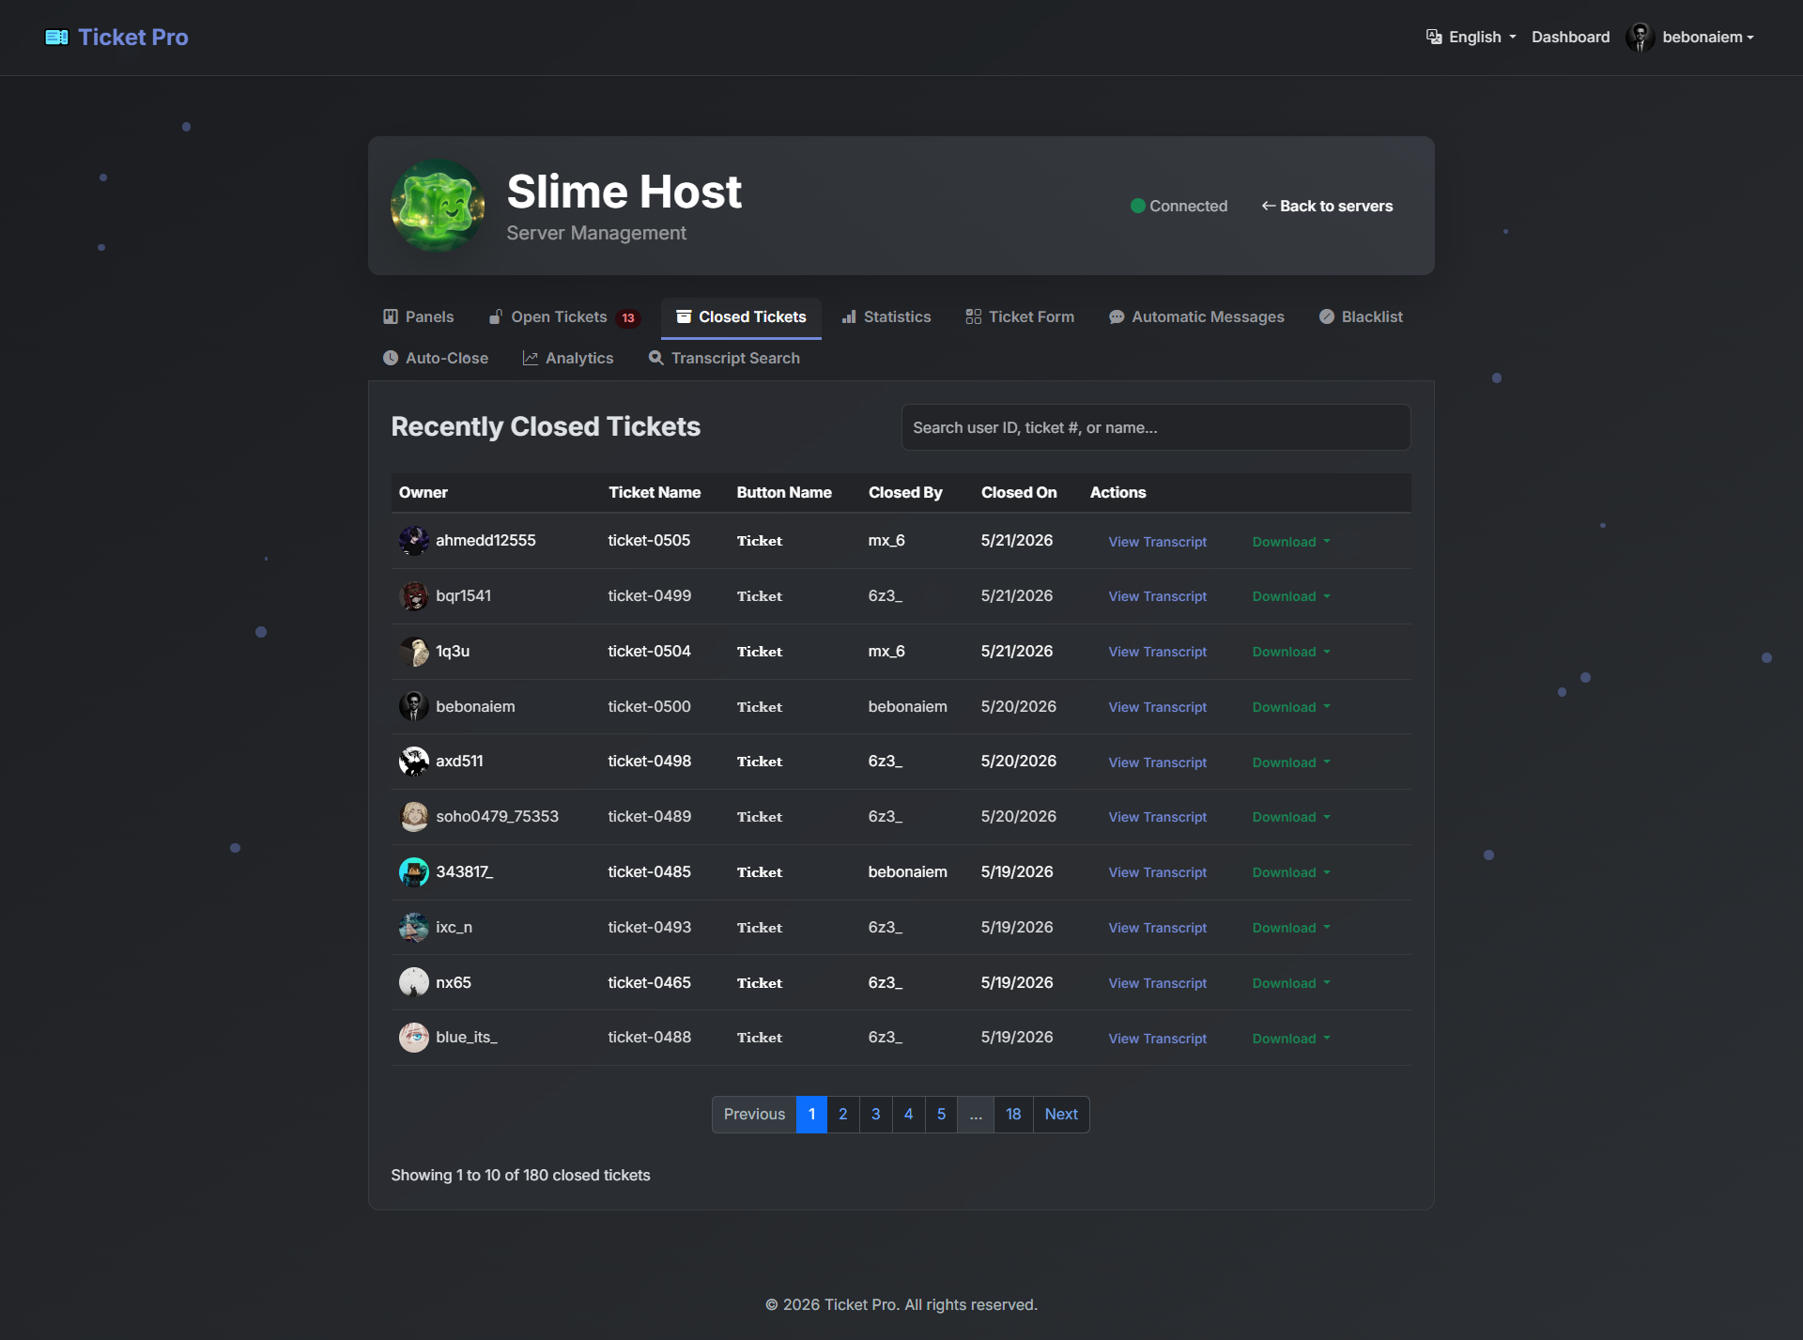Focus the closed tickets search field

point(1156,427)
